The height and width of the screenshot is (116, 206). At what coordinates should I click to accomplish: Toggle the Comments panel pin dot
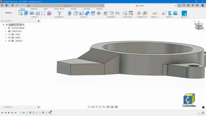(39, 107)
